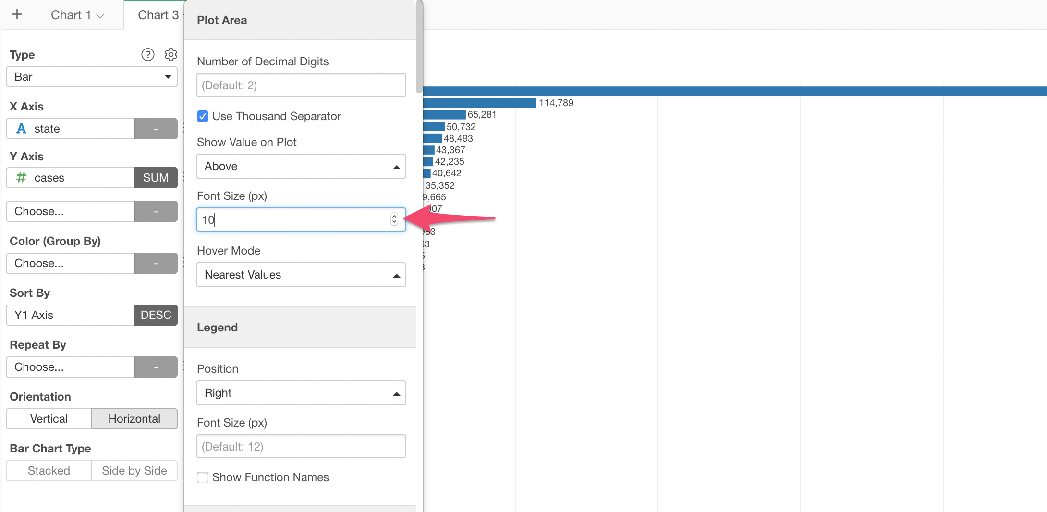Click the value label 48,493
This screenshot has height=512, width=1047.
point(458,138)
